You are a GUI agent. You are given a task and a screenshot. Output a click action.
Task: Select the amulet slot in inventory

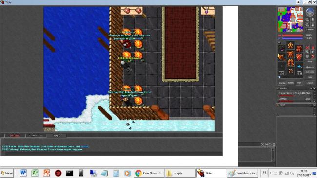tap(282, 48)
